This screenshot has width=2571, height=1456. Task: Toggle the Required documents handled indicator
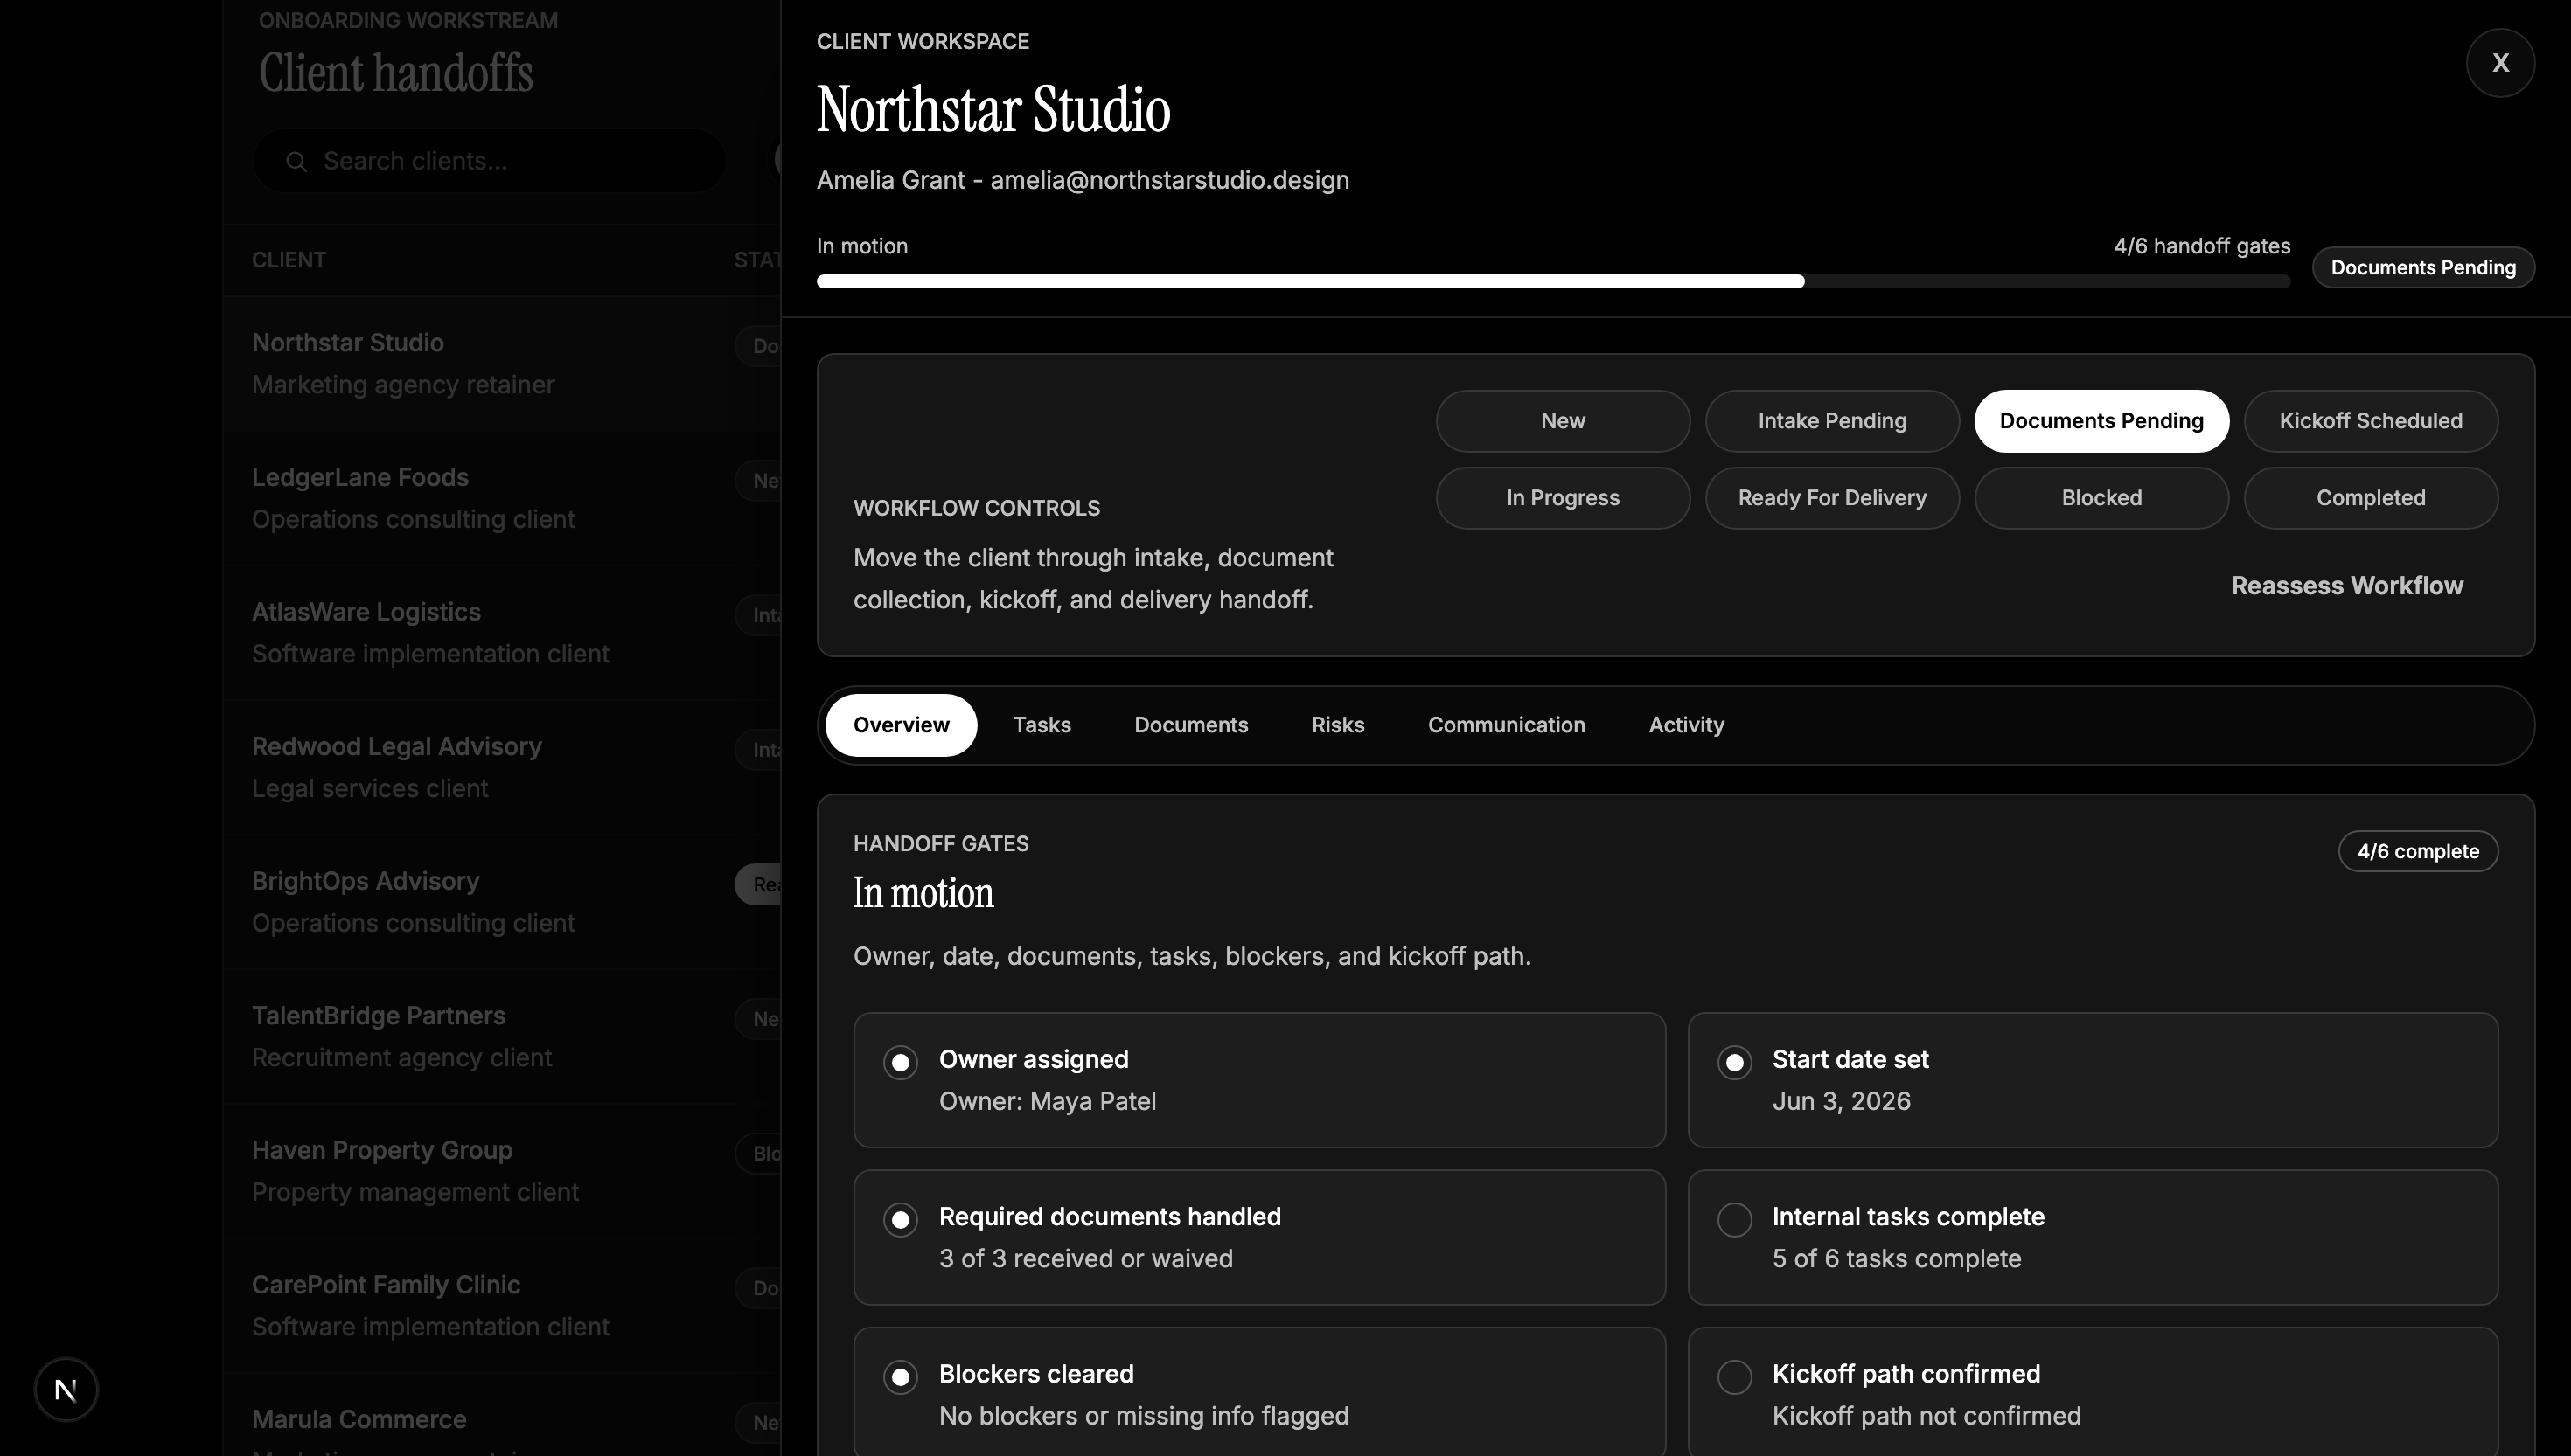tap(901, 1219)
